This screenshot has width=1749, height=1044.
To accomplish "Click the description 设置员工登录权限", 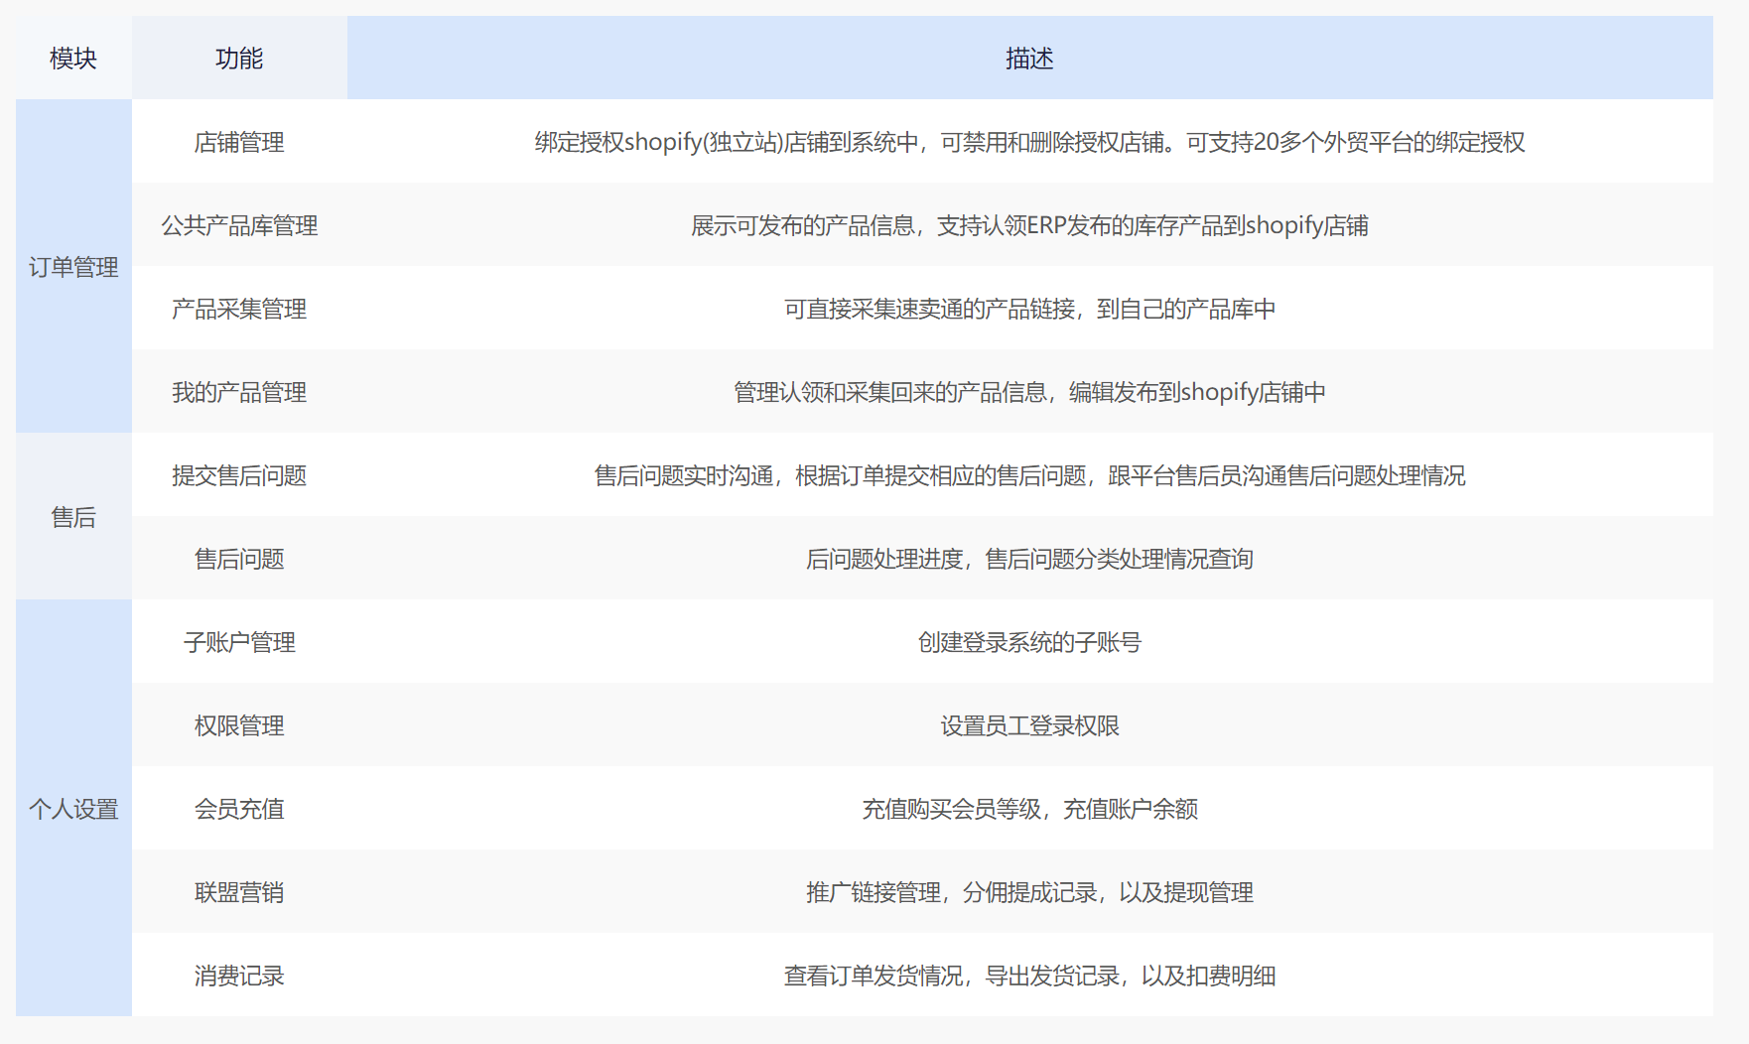I will tap(1029, 725).
